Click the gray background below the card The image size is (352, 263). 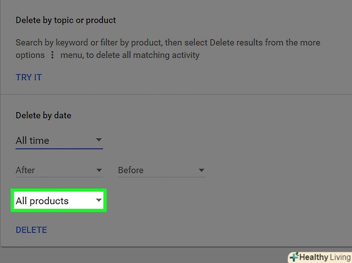tap(145, 256)
